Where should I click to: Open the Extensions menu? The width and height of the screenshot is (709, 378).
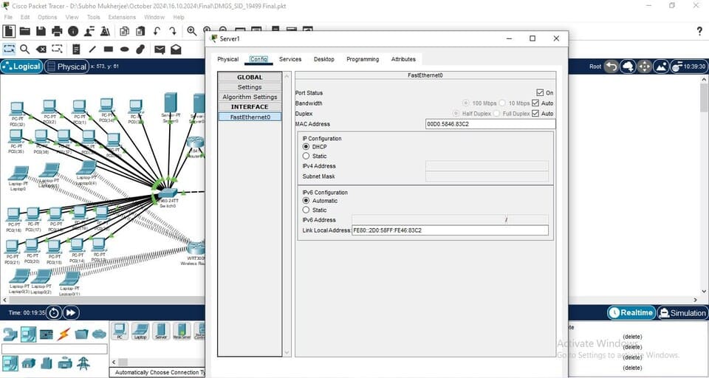122,17
